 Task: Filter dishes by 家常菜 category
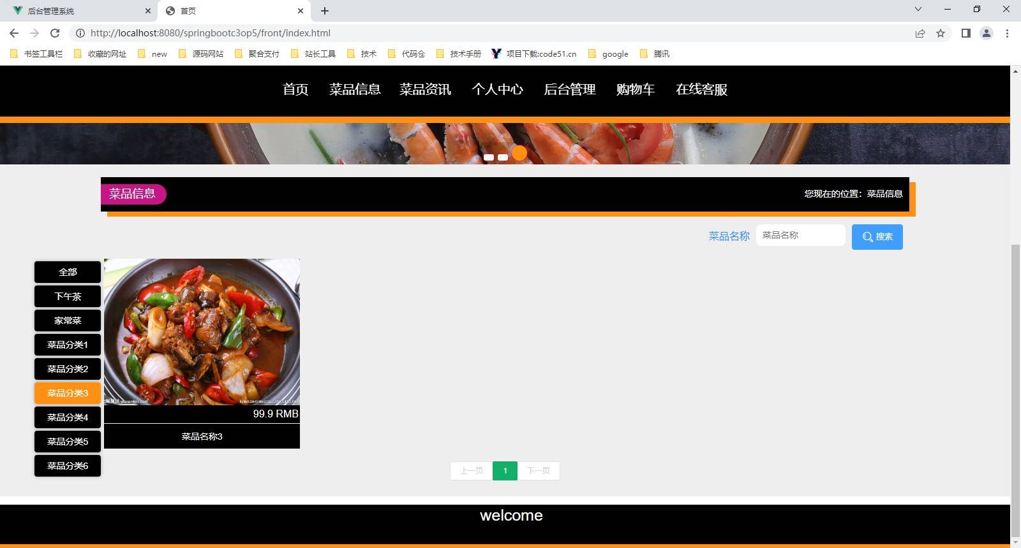tap(68, 321)
